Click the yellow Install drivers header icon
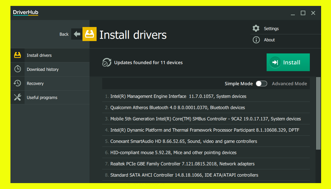 pos(89,34)
